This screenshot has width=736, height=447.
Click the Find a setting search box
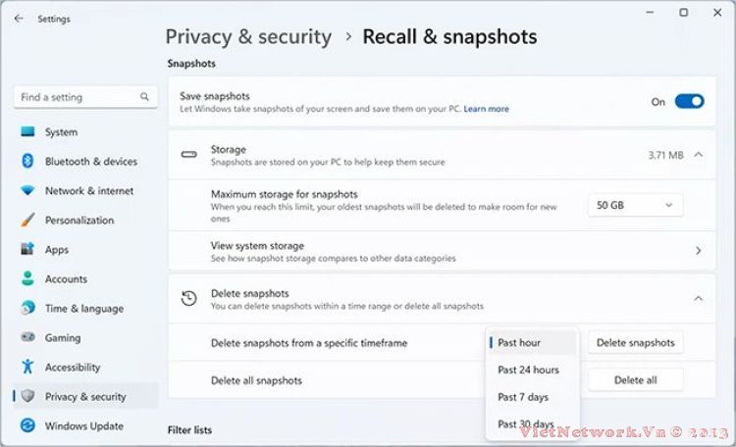pos(79,97)
